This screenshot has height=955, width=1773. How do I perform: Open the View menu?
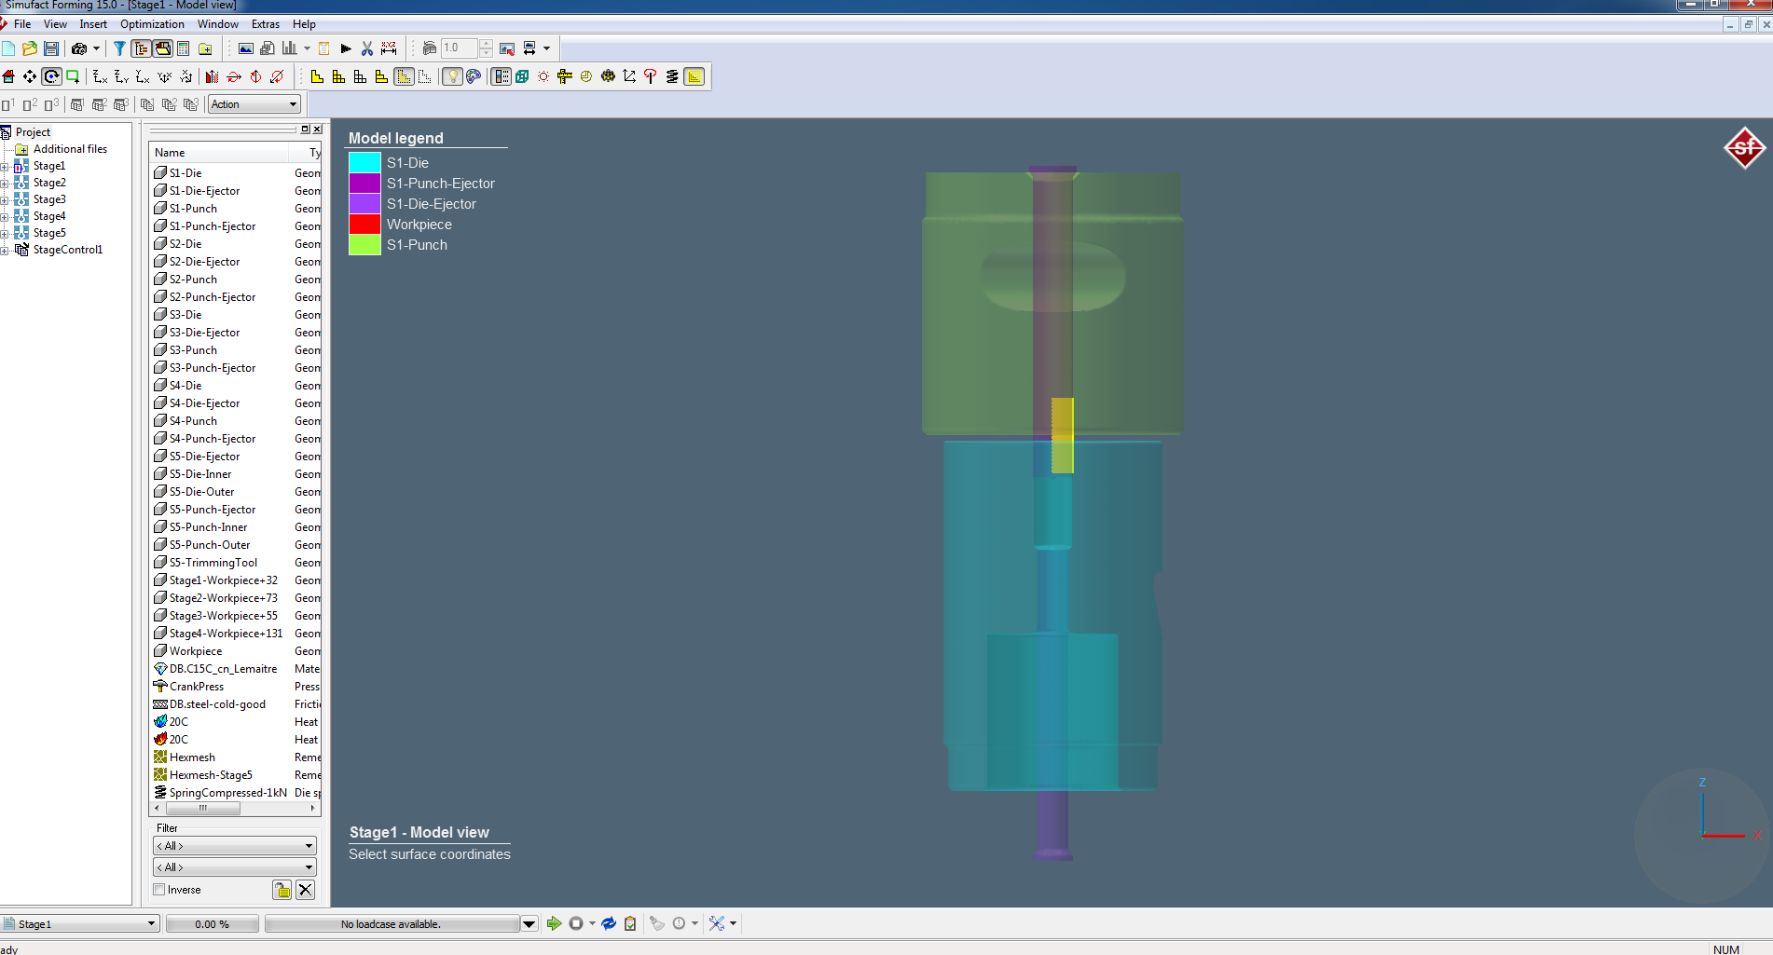55,24
